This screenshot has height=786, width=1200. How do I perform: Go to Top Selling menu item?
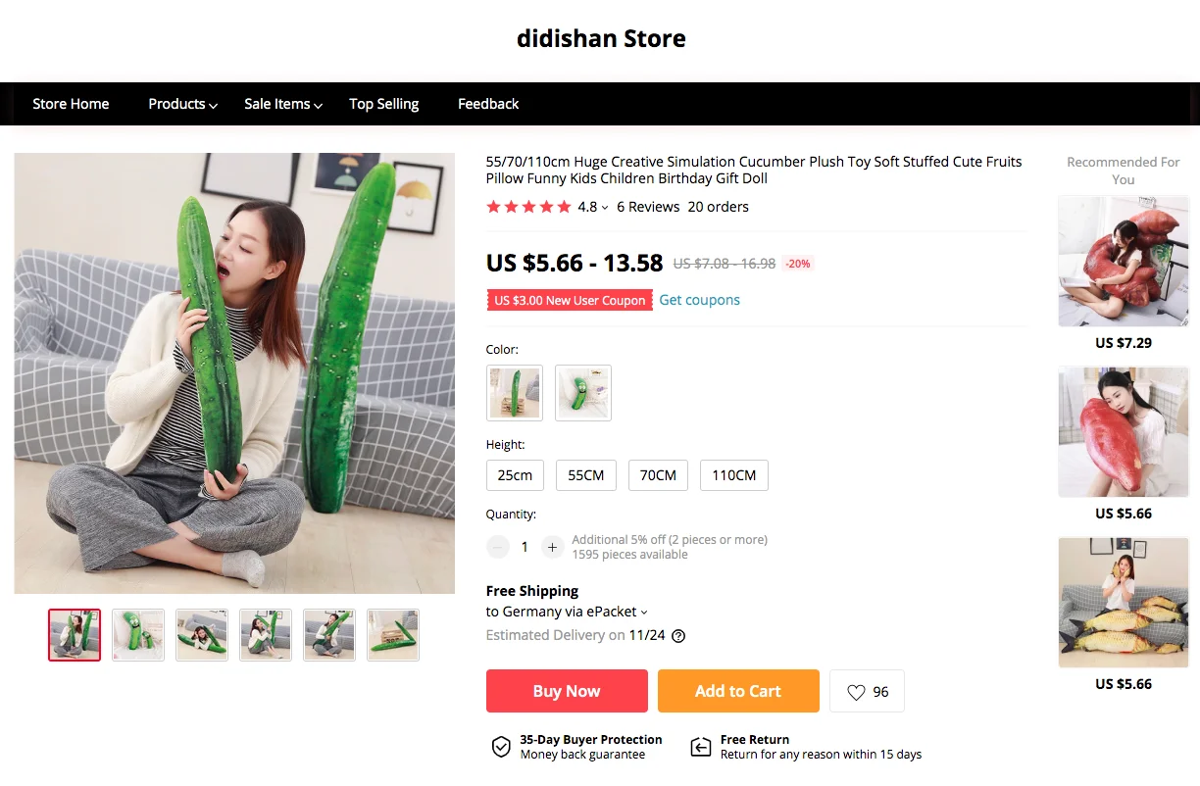(x=383, y=104)
